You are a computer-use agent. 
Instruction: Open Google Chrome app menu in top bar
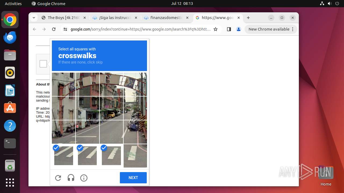tap(48, 3)
